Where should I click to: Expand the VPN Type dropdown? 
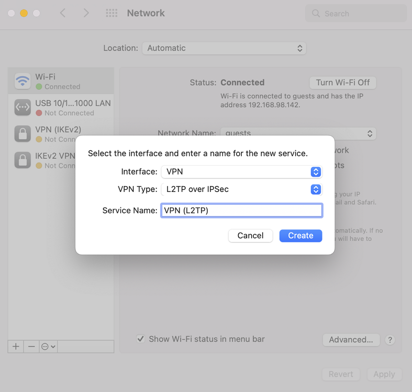point(241,189)
